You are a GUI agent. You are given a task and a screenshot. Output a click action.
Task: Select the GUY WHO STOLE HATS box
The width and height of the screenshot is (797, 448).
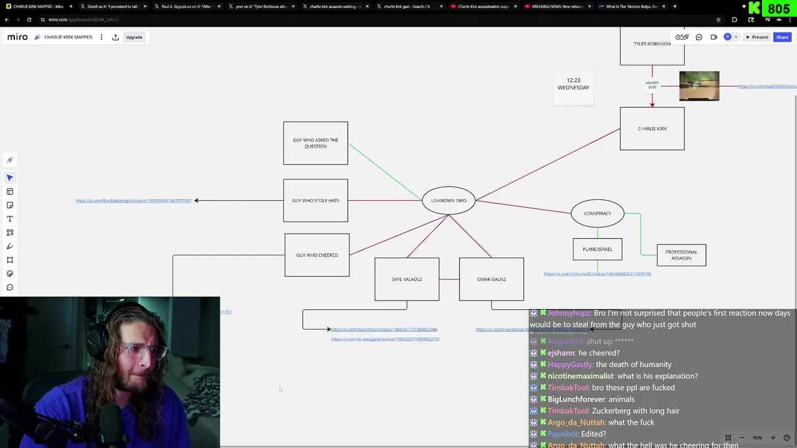click(316, 200)
